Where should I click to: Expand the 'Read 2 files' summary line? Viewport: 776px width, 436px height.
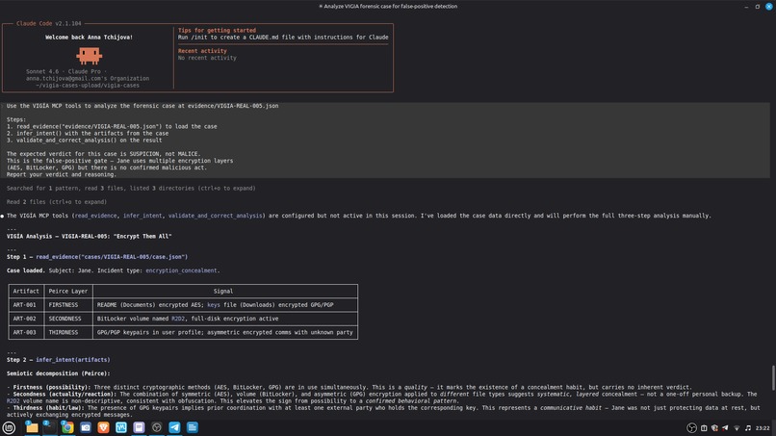click(57, 202)
